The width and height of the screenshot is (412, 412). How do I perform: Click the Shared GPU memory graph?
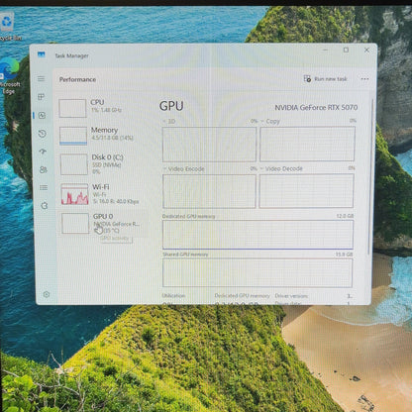257,272
